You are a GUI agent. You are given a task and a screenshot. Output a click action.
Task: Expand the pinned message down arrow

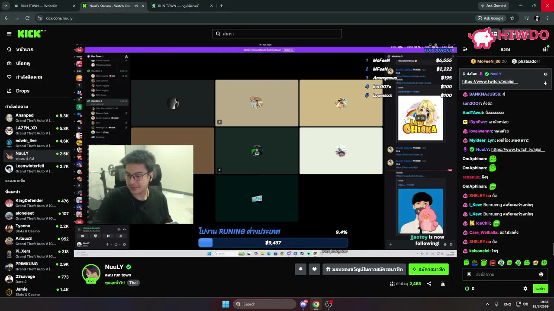pos(545,83)
